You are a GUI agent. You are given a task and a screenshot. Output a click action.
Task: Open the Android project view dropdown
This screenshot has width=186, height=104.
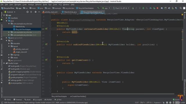tap(10, 12)
